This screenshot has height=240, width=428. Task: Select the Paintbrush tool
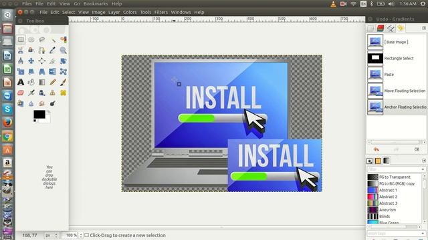coord(63,82)
